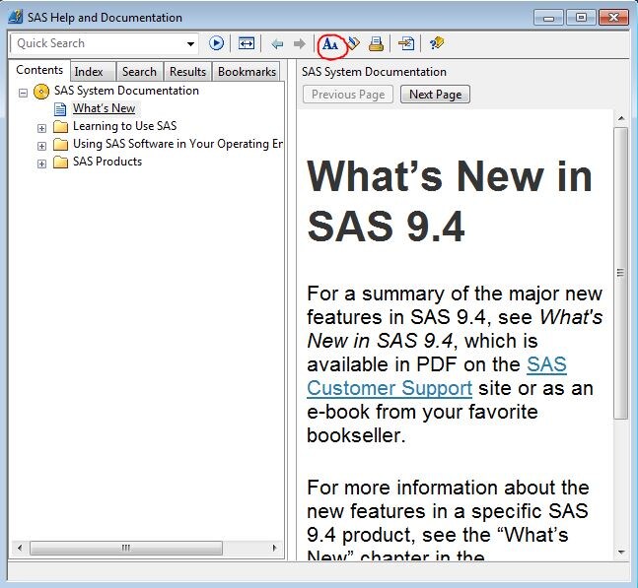Select the What's New tree item

pyautogui.click(x=104, y=108)
